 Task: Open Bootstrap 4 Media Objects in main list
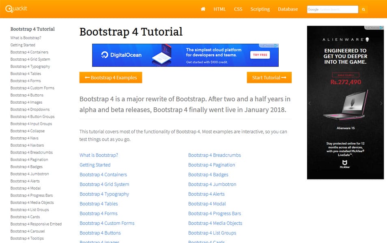[x=215, y=223]
